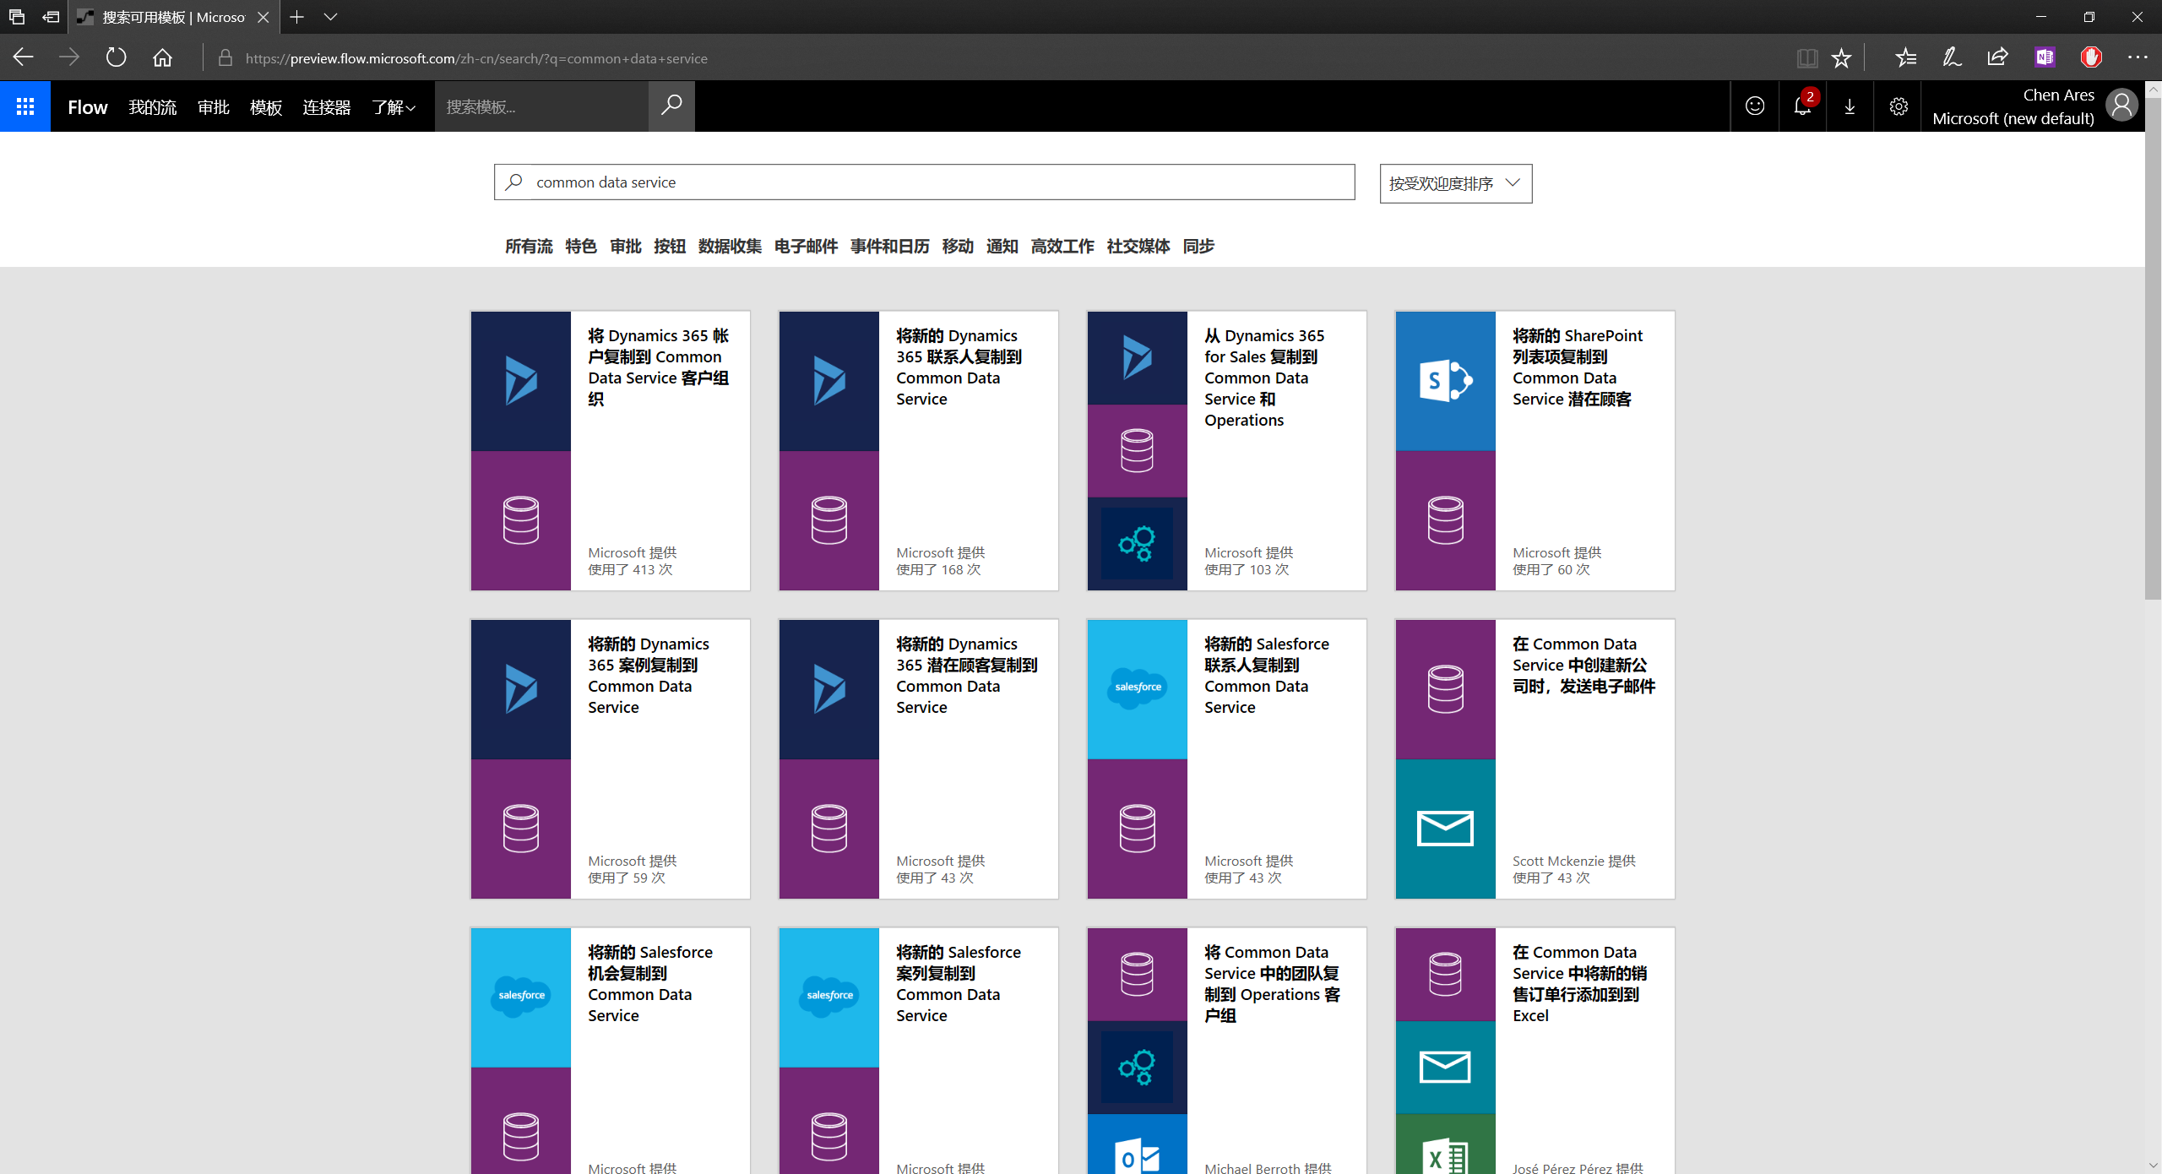Expand the browser tab list chevron

330,17
